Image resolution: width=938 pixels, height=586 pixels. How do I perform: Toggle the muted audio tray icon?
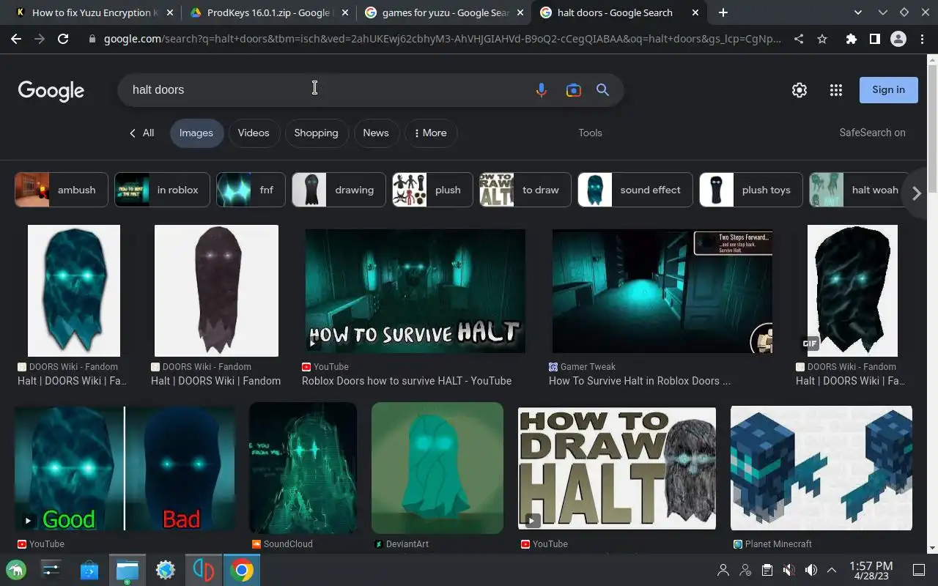[x=789, y=570]
